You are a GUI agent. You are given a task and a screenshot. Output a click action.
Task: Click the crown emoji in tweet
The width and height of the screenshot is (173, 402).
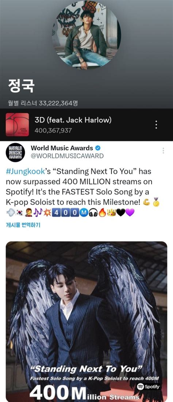click(112, 213)
